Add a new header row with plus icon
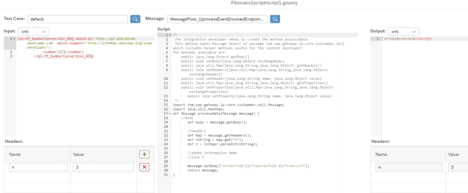Screen dimensions: 468x193 point(144,154)
